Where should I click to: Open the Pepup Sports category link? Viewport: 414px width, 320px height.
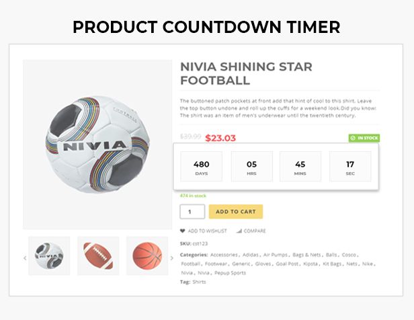(231, 273)
